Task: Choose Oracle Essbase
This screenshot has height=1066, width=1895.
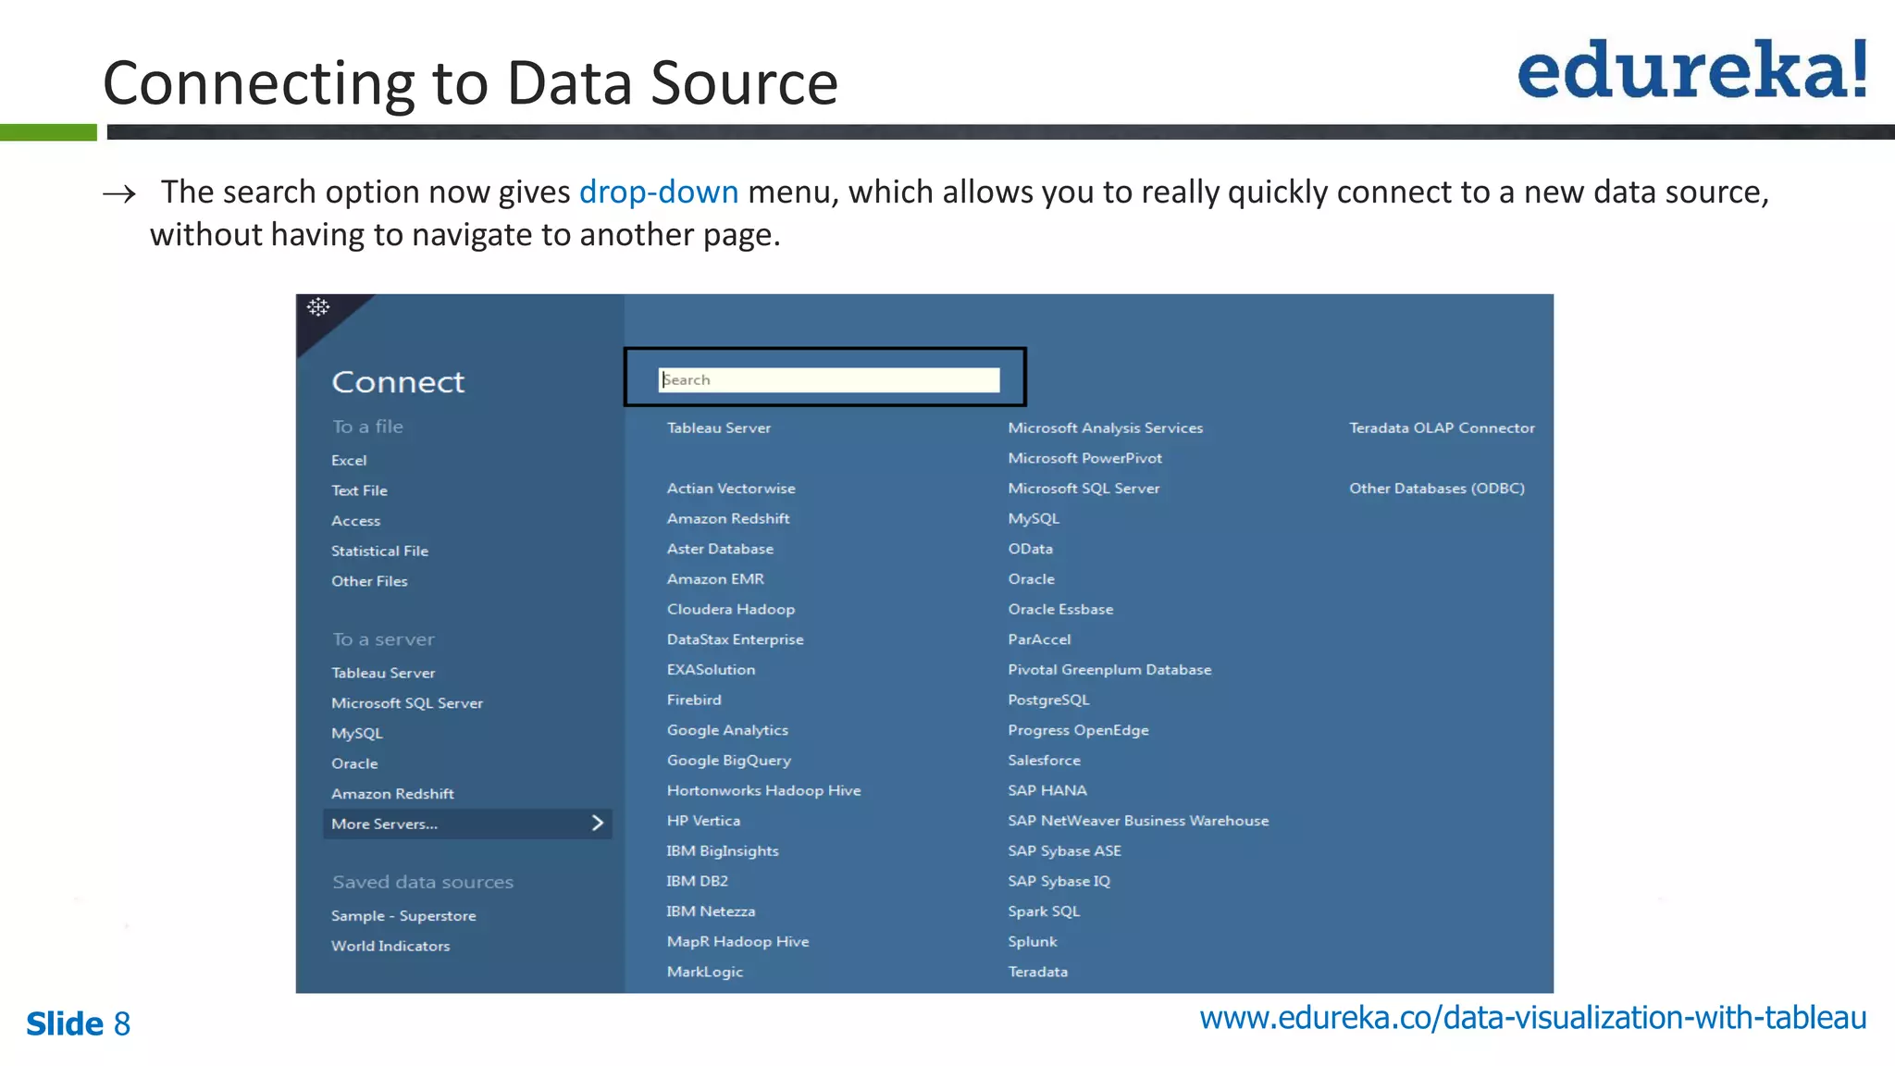Action: (1060, 609)
